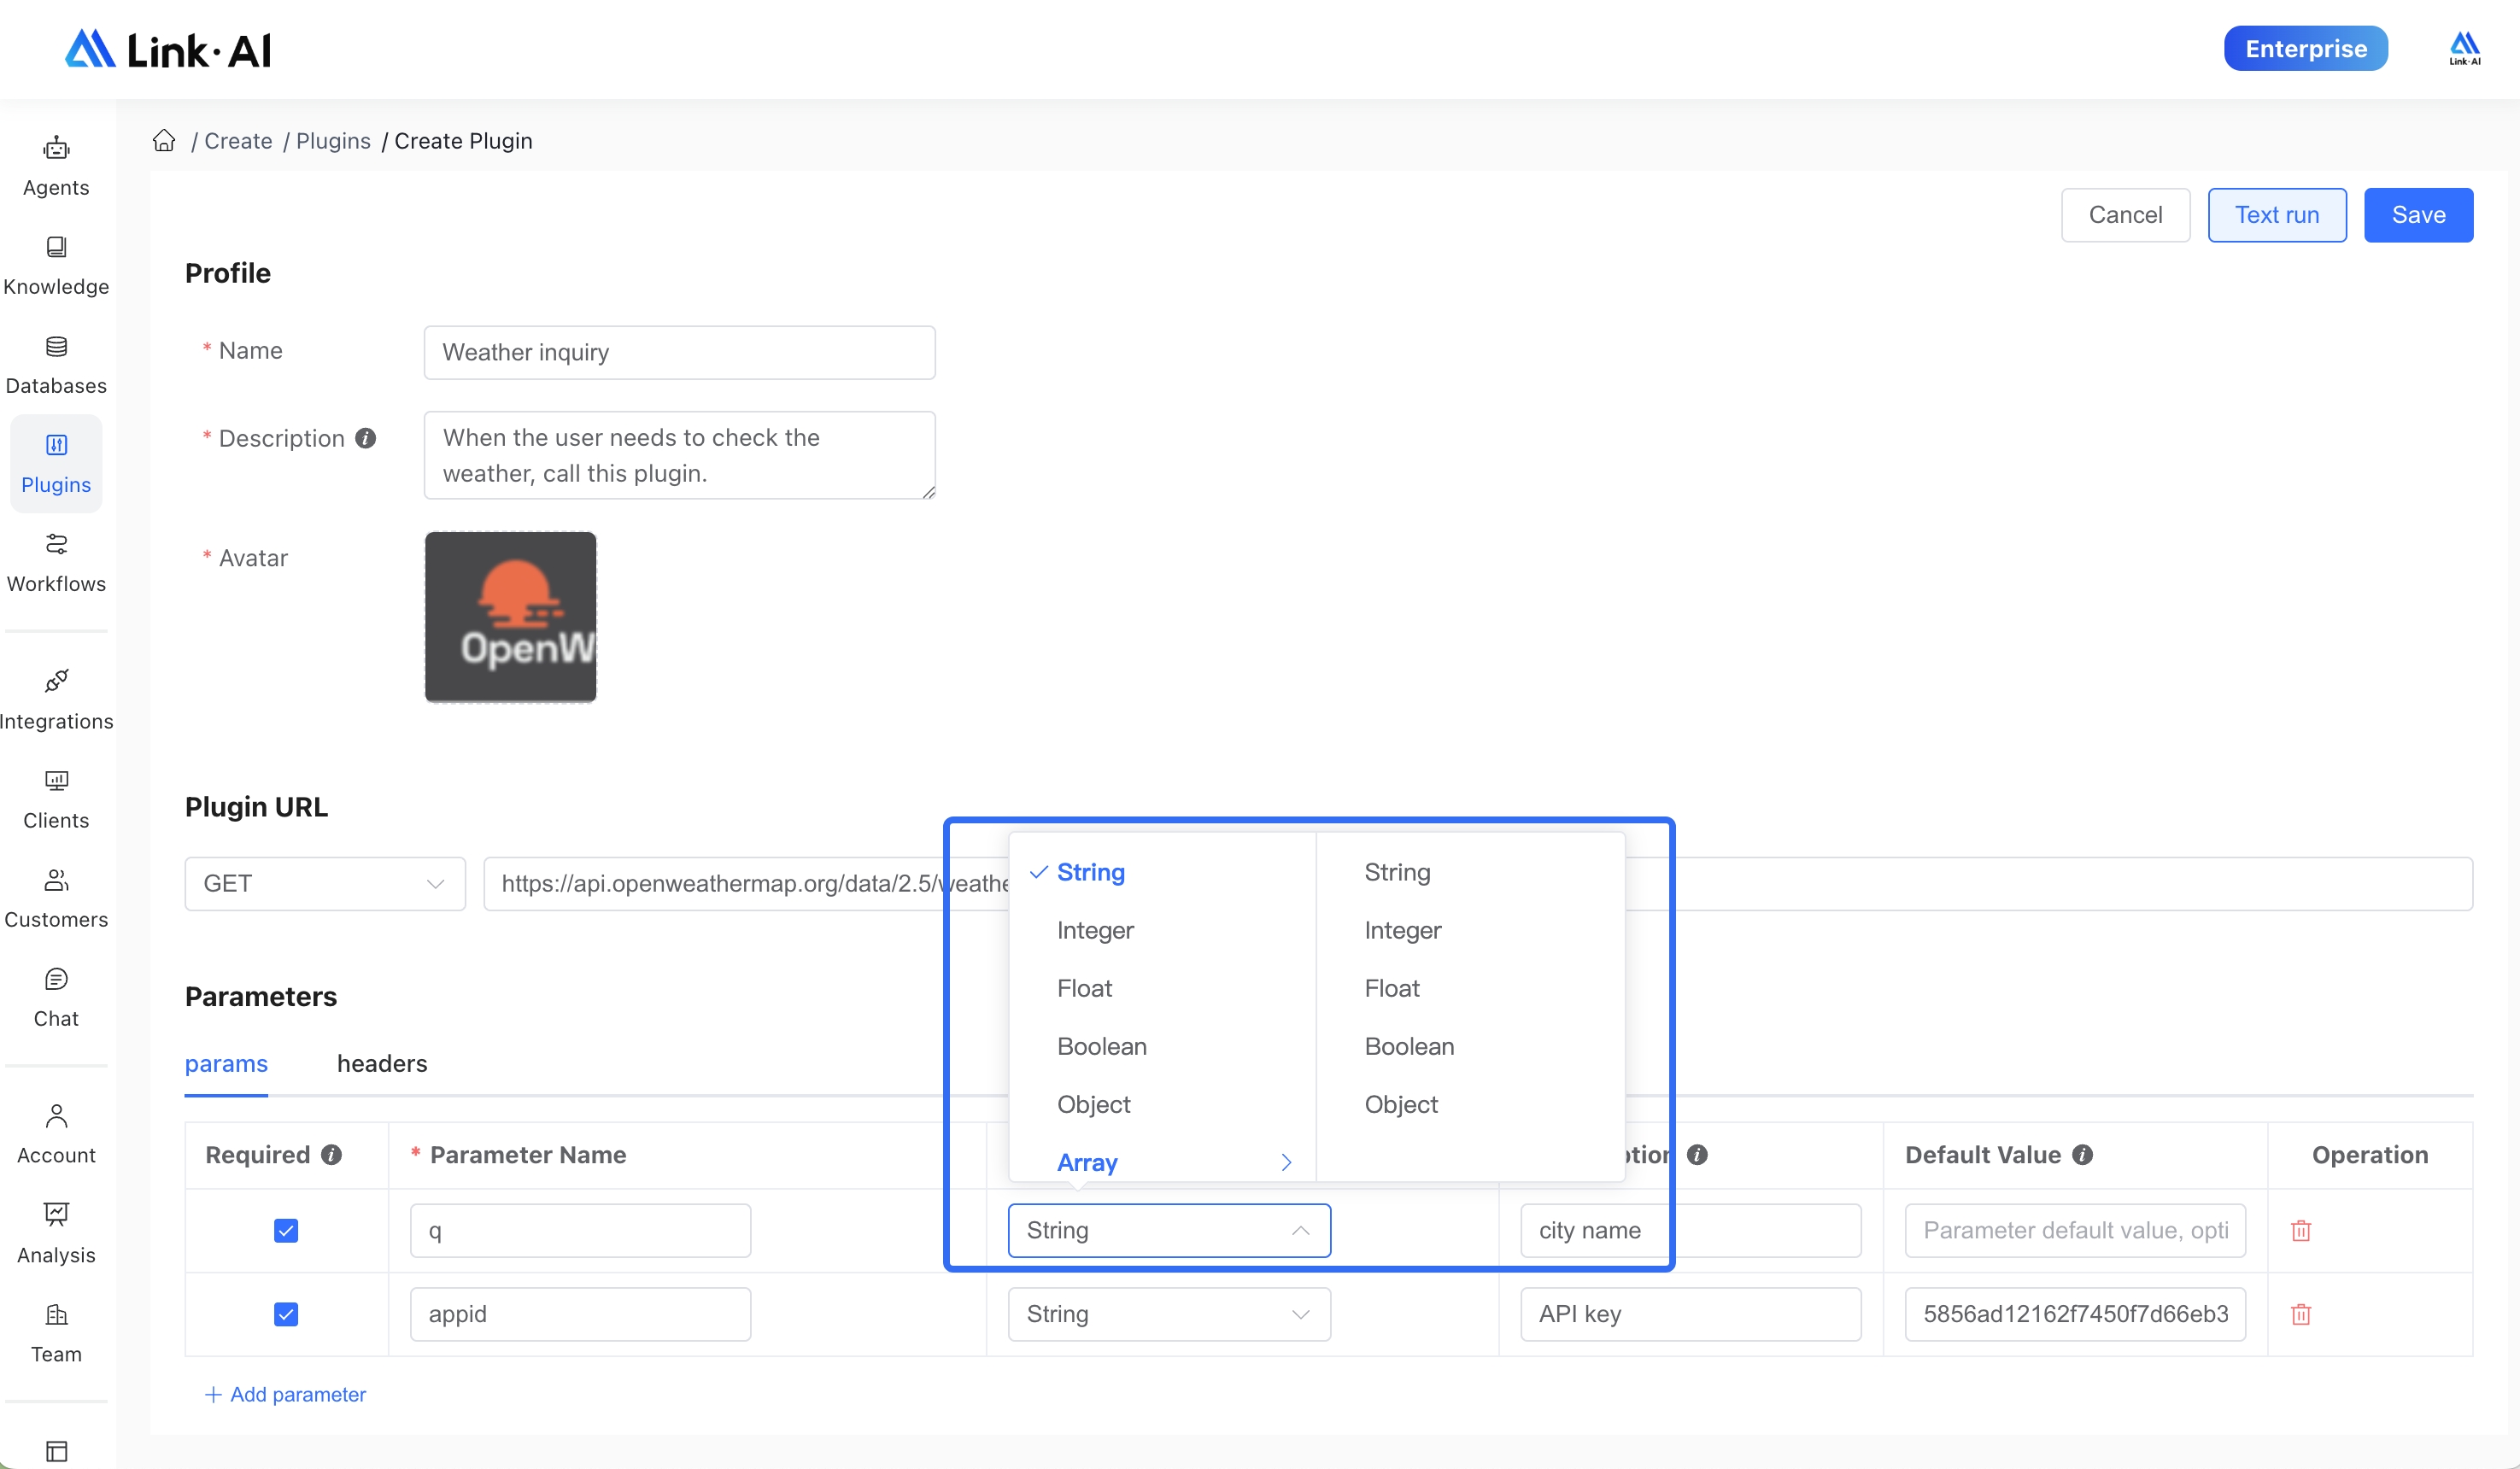
Task: Change the OpenWeather avatar image
Action: 510,617
